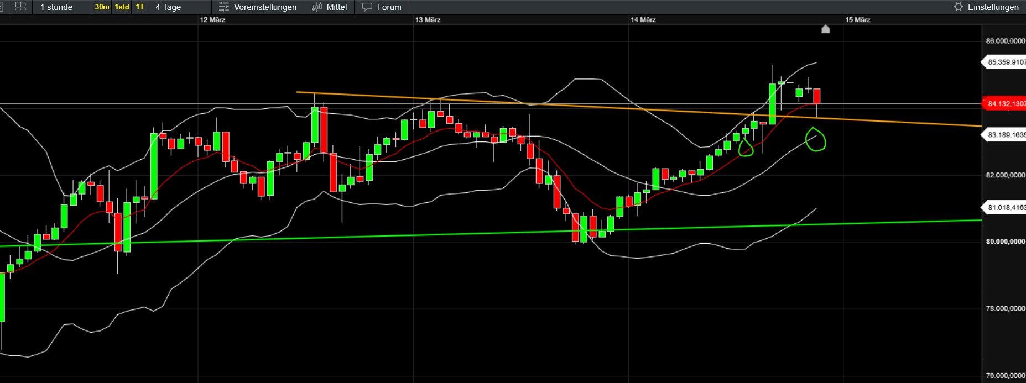Screen dimensions: 1026x383
Task: Select the lower band label 81.018,4163
Action: [1003, 208]
